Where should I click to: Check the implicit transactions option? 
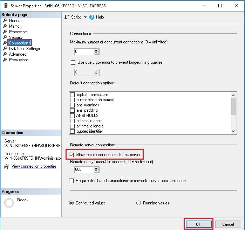[x=72, y=95]
